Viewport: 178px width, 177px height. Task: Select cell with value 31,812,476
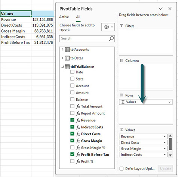pyautogui.click(x=43, y=42)
